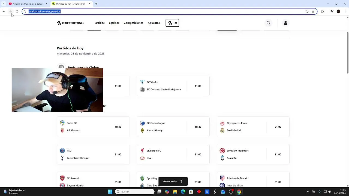Click the Chrome address bar URL
Screen dimensions: 349x196
pyautogui.click(x=44, y=11)
